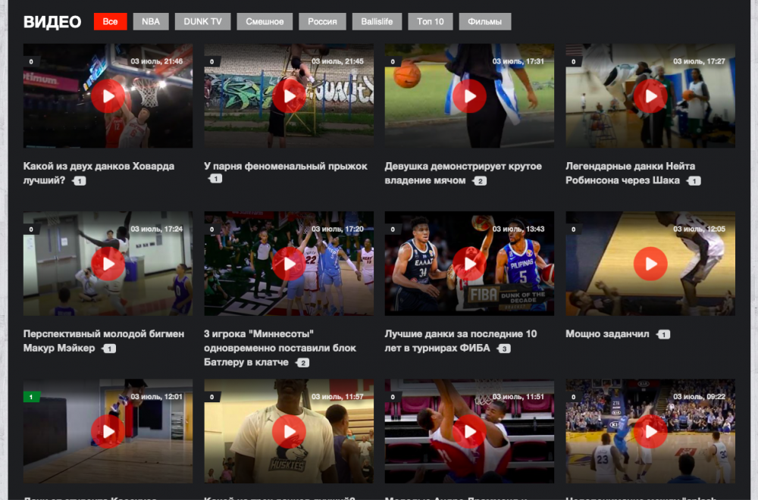Choose the "Россия" category tab

(x=322, y=22)
